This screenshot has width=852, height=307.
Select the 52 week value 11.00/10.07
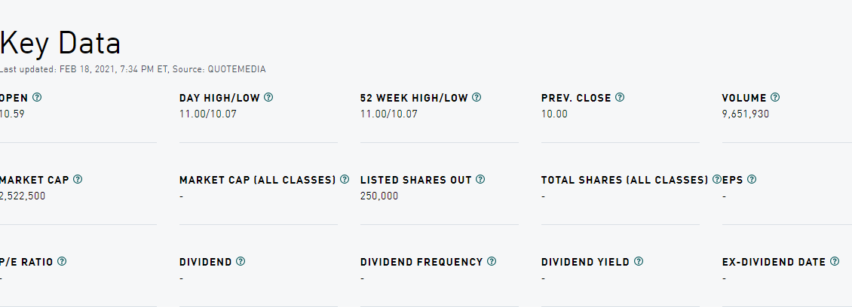point(389,114)
